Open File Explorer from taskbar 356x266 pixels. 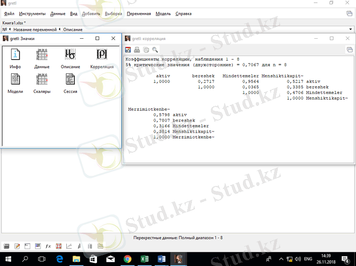(76, 259)
